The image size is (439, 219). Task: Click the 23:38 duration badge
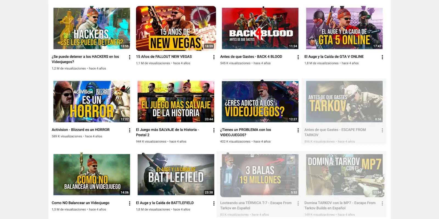tap(209, 192)
